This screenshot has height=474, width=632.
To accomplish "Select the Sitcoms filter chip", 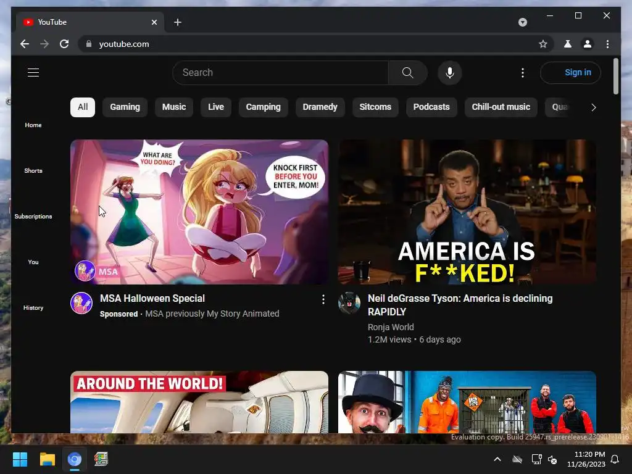I will pos(375,107).
